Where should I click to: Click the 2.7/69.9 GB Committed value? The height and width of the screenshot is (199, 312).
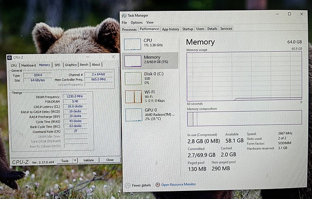coord(201,155)
